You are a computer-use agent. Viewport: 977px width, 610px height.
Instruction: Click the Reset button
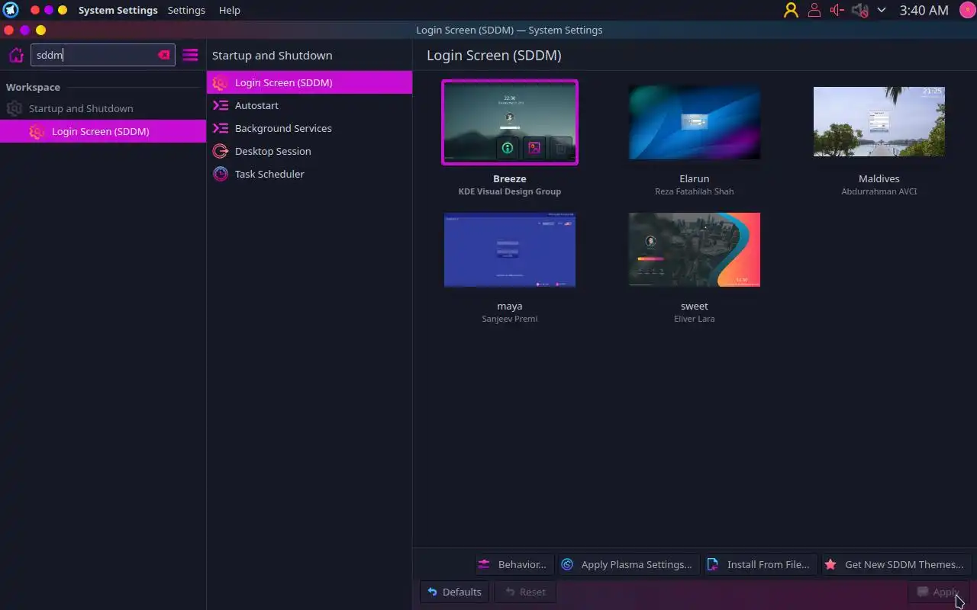(525, 592)
